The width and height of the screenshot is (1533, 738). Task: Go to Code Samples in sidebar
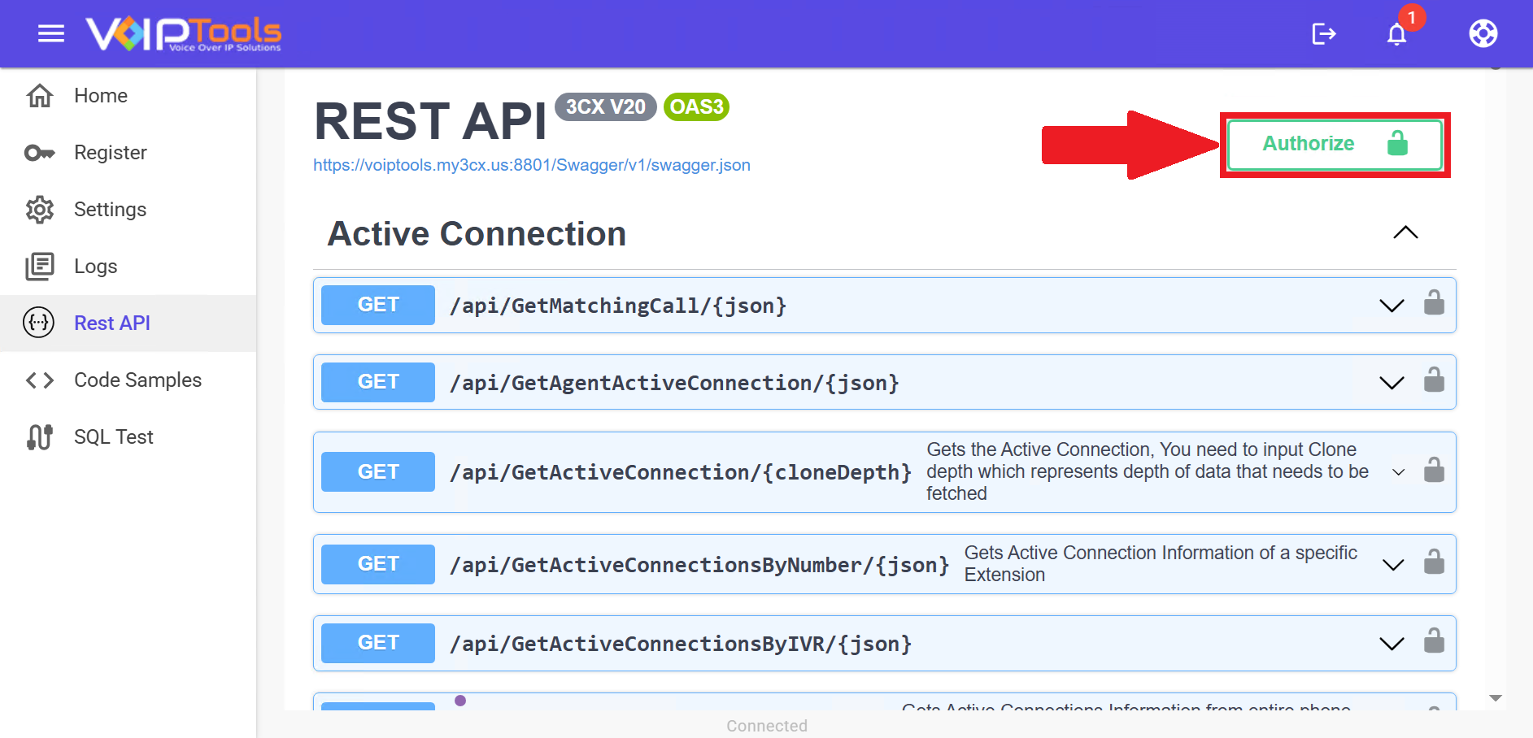click(137, 380)
